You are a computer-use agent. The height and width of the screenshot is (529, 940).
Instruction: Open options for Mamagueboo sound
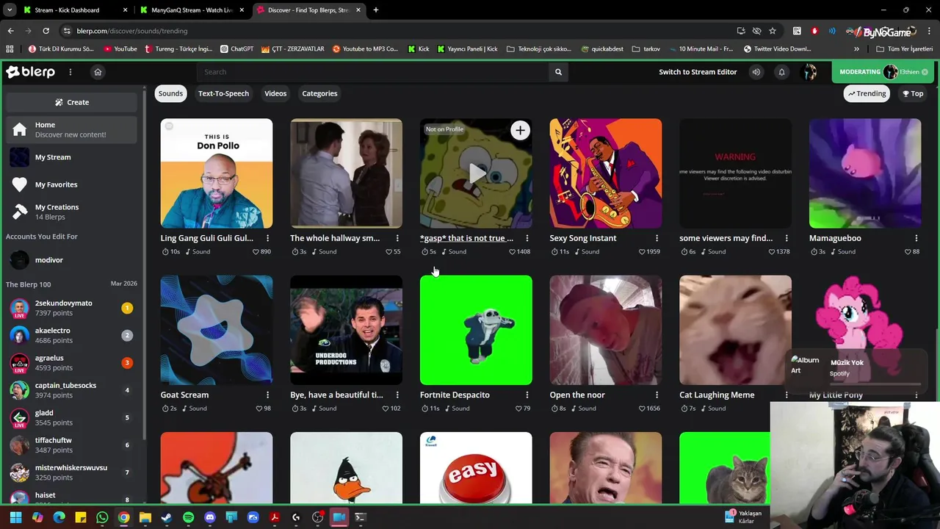point(916,238)
